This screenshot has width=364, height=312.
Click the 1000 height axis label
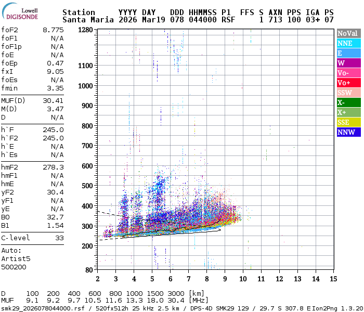pos(85,86)
